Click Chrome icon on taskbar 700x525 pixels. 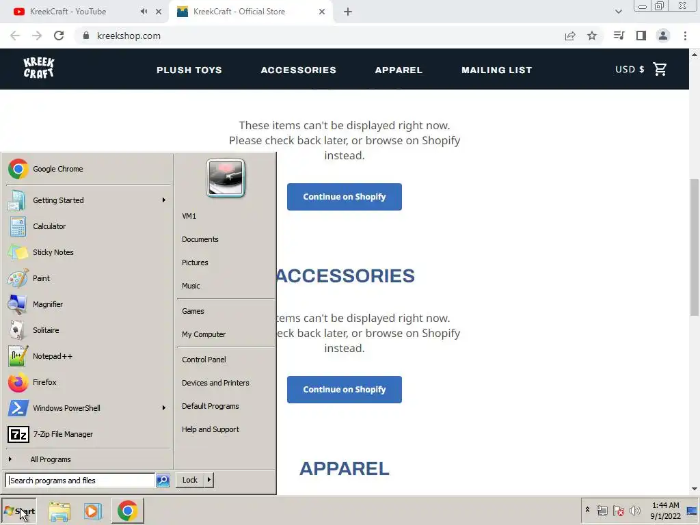[x=128, y=511]
